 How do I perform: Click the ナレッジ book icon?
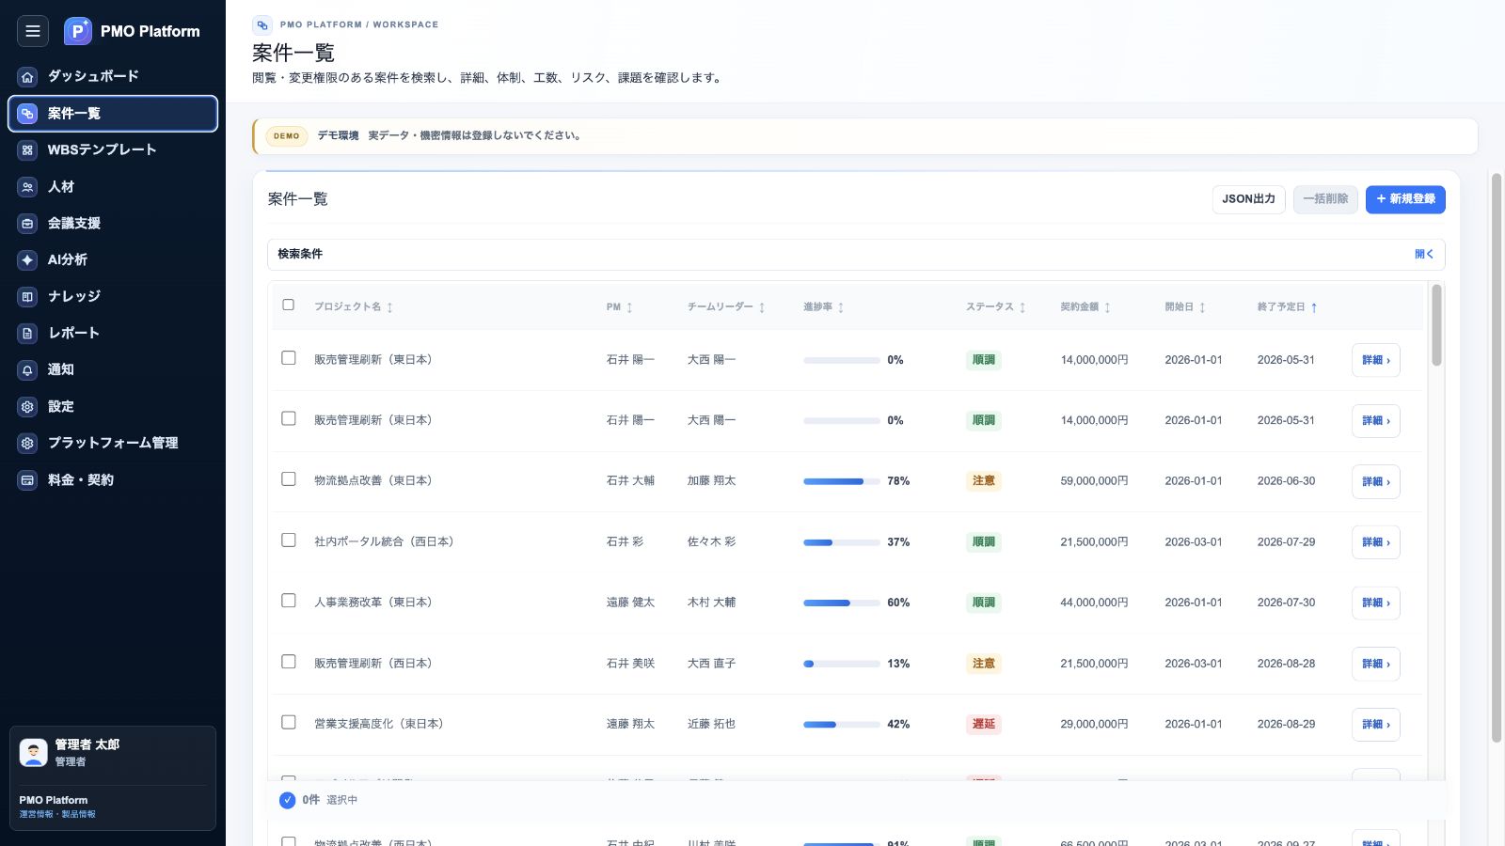pos(27,297)
